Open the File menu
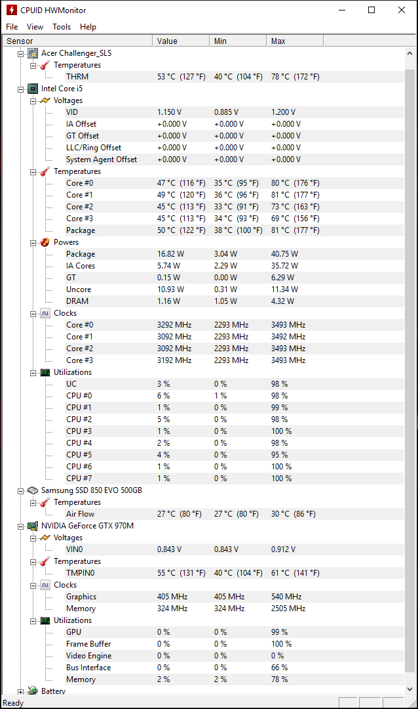418x709 pixels. [x=12, y=27]
